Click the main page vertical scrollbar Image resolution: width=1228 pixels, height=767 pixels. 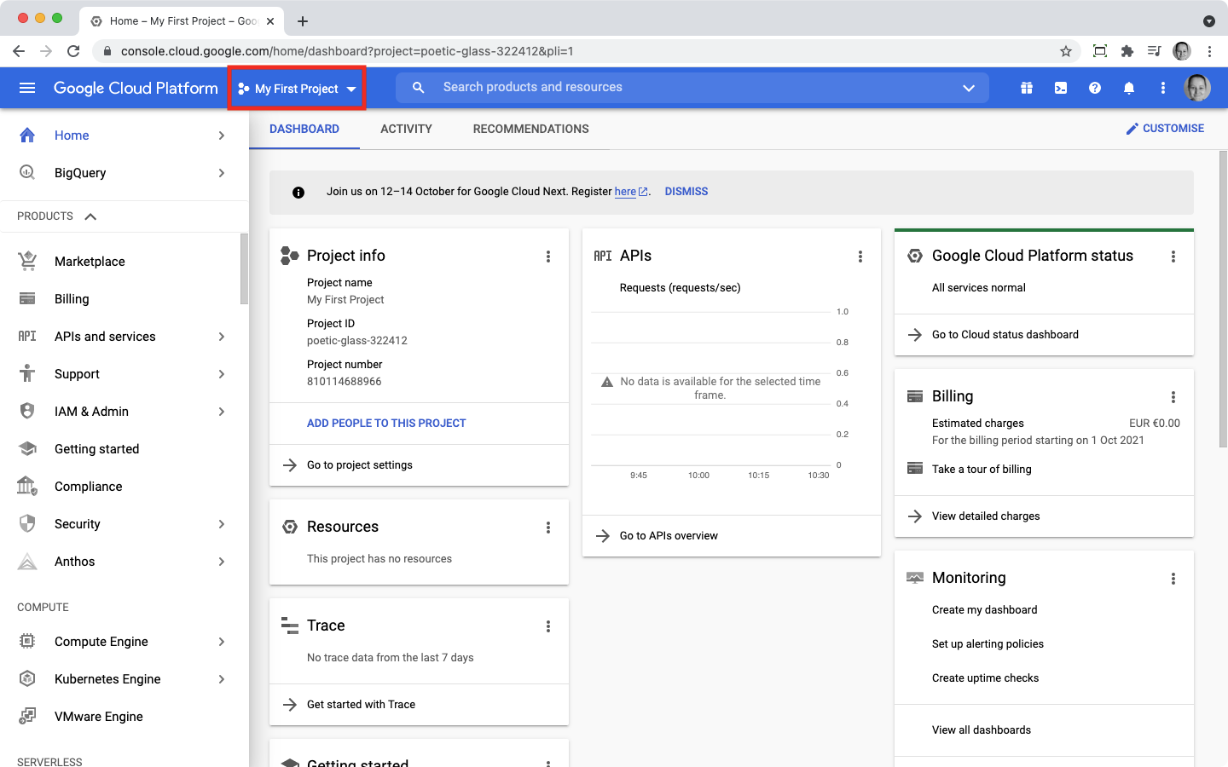[x=1223, y=298]
